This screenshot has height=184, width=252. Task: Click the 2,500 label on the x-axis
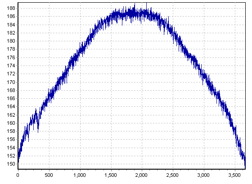click(x=172, y=175)
